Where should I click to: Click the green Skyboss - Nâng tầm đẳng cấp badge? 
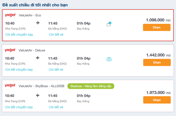click(x=91, y=86)
